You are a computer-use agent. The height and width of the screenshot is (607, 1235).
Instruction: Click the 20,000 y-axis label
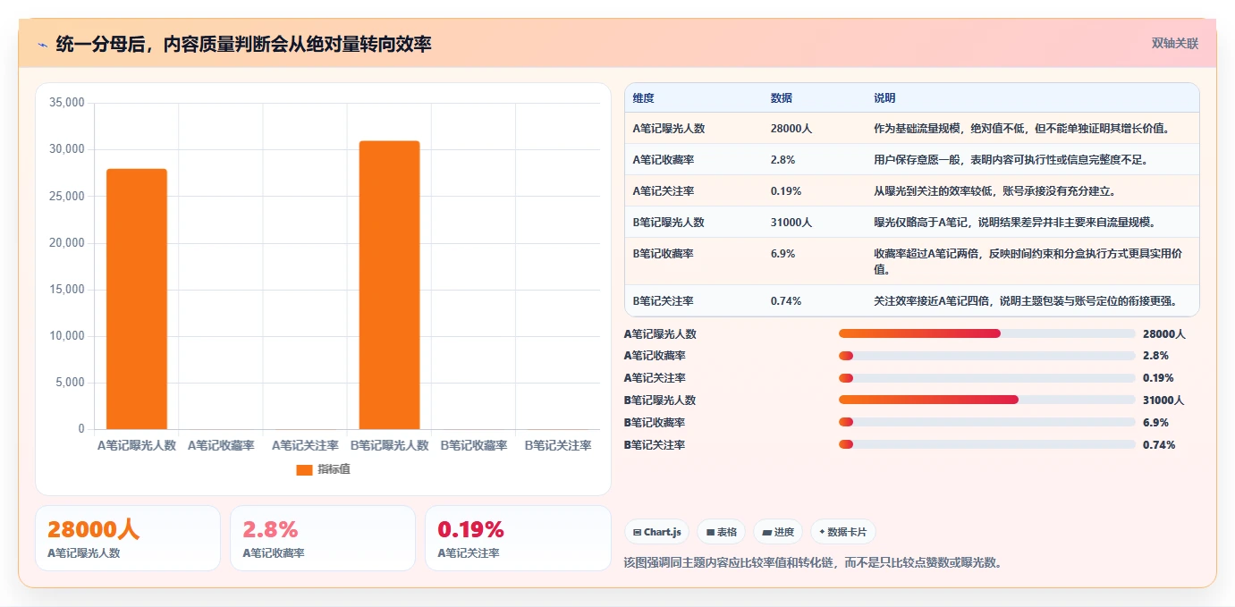pyautogui.click(x=66, y=243)
